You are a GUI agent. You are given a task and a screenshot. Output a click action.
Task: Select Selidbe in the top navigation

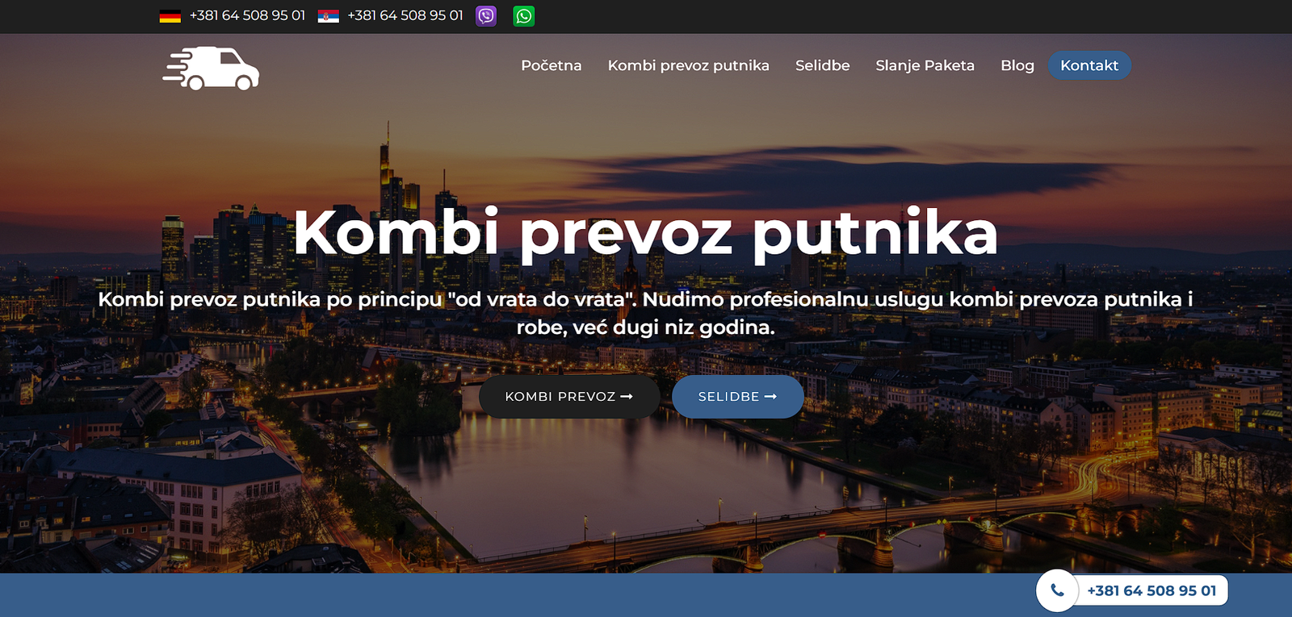tap(822, 65)
